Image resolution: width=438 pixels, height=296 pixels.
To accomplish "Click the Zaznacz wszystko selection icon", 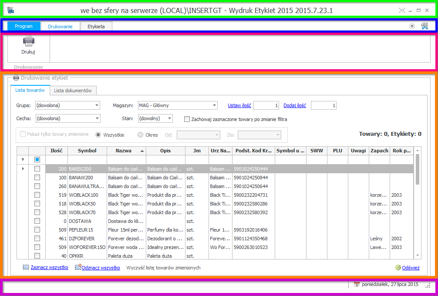I will click(x=26, y=267).
